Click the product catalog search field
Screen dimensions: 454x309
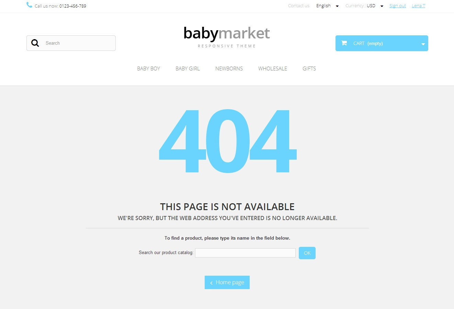(x=245, y=253)
